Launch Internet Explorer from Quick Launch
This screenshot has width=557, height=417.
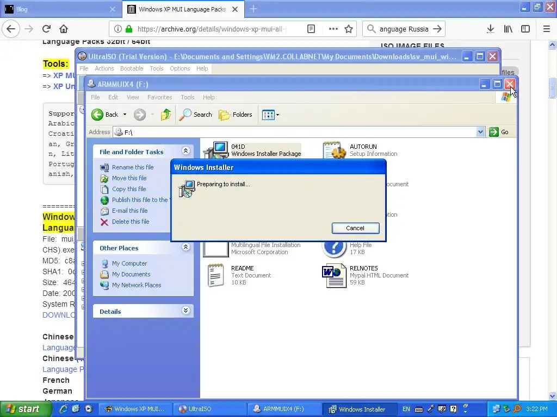(64, 409)
